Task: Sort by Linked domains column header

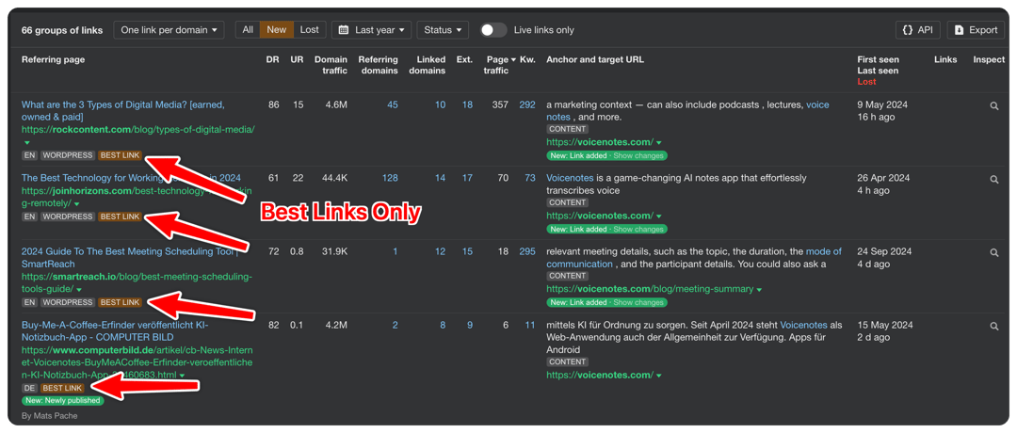Action: click(427, 65)
